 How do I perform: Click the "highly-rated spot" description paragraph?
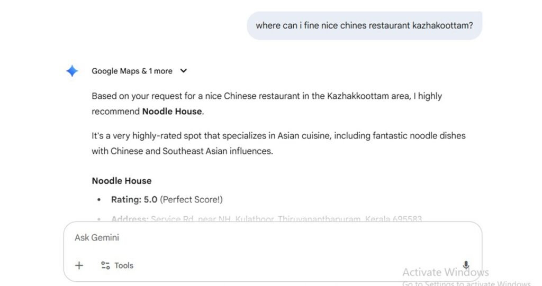tap(278, 143)
